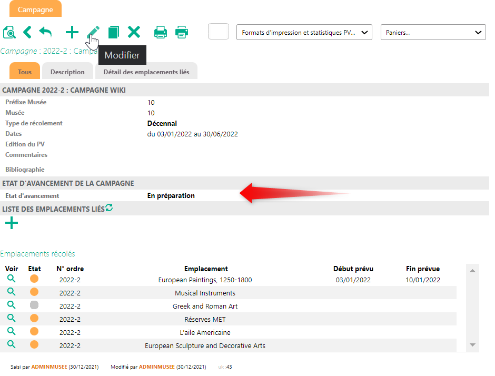Click the first printer icon

[x=161, y=33]
